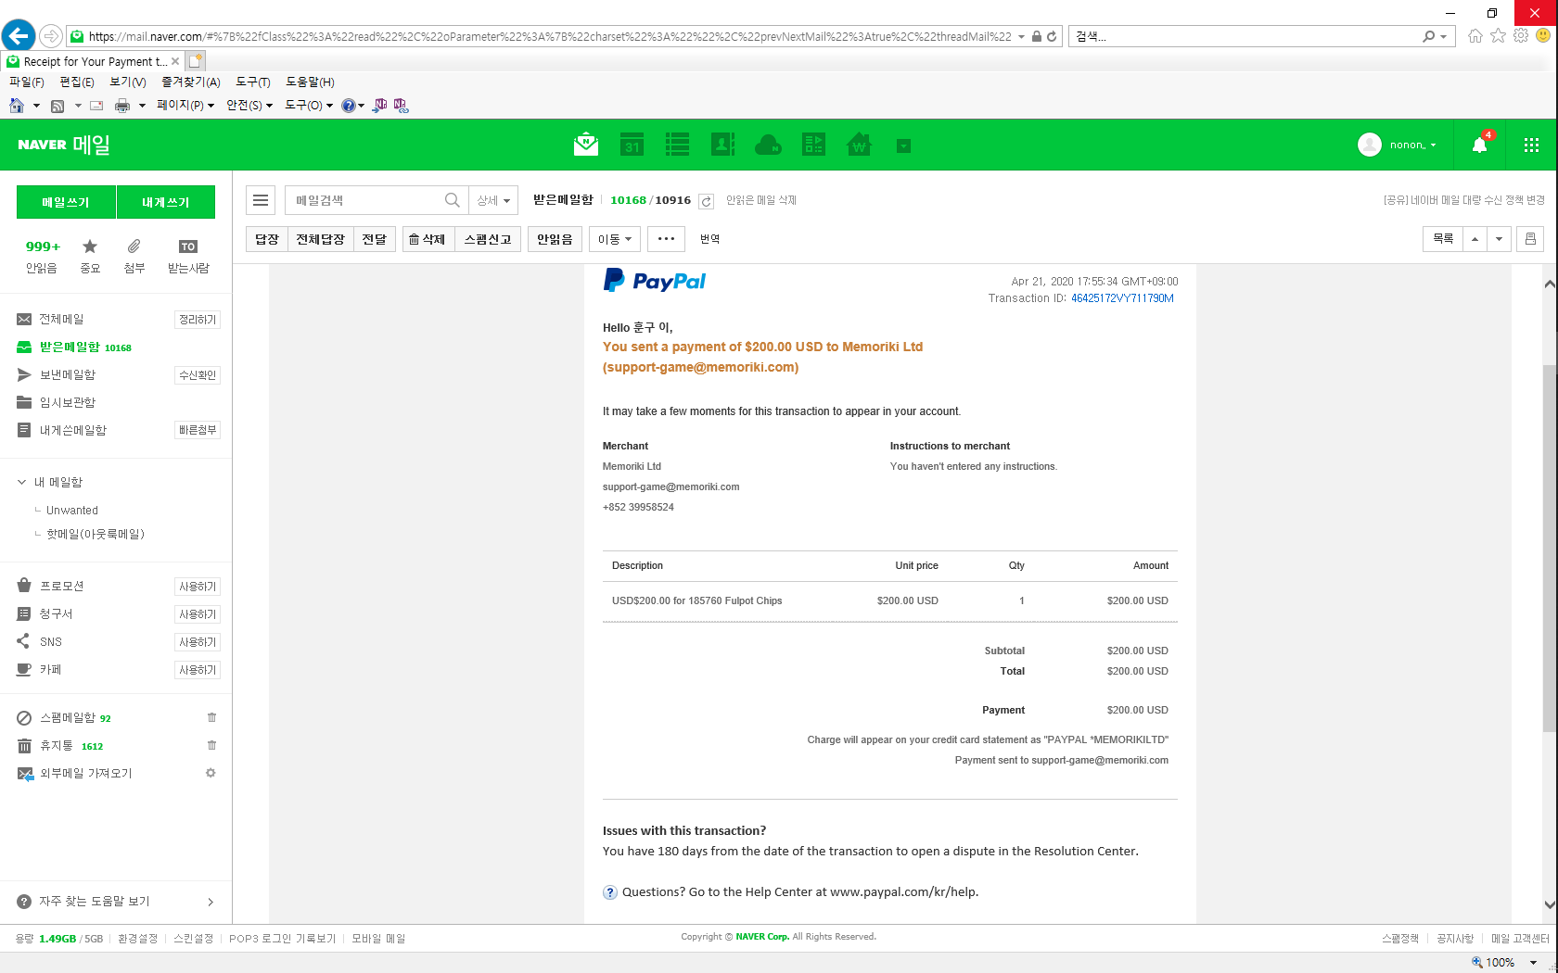Open the 즐겨찾기(A) menu

[191, 82]
